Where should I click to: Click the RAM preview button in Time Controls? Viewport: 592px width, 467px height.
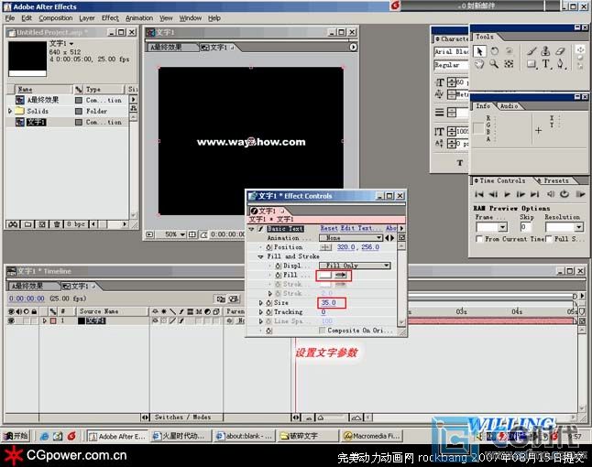tap(580, 194)
